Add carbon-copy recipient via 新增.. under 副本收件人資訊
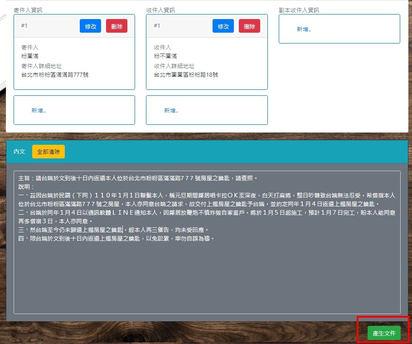This screenshot has width=412, height=344. tap(304, 29)
